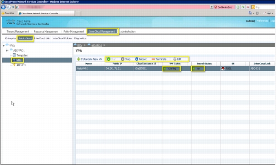Click the Reboot VM button

pos(141,59)
